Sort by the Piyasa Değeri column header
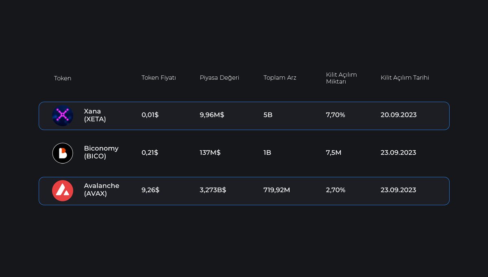Viewport: 488px width, 277px height. 220,78
